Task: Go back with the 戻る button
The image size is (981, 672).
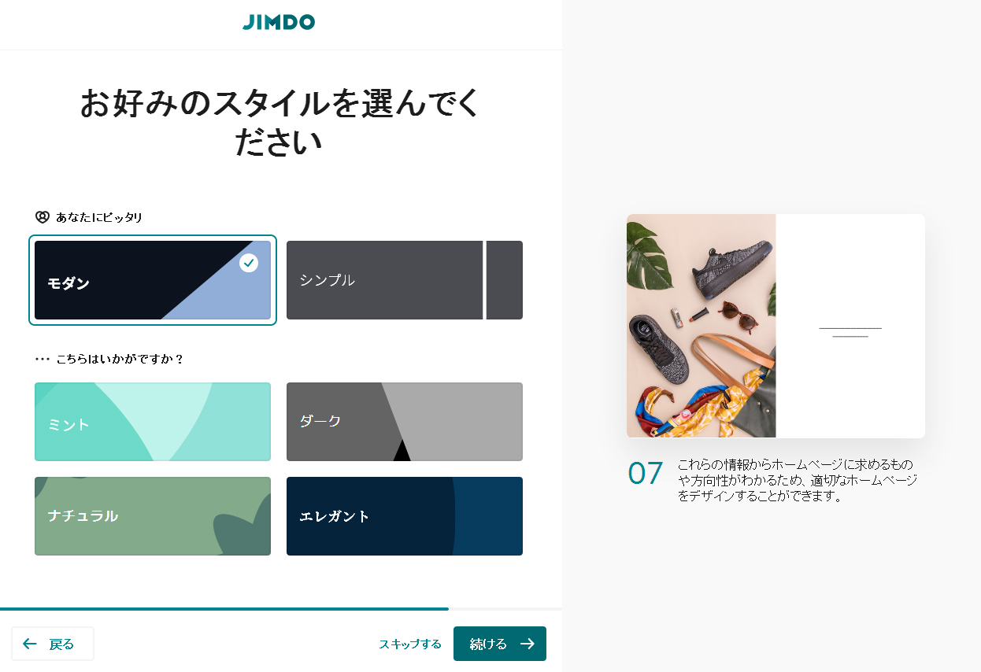Action: point(53,644)
